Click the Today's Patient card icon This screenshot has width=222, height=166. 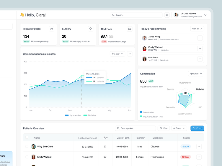(52, 29)
